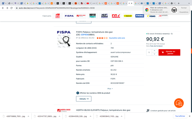Screen dimensions: 192x120
Task: Open HERTH+BUSS ELPARTS Palpeur product title
Action: pos(103,110)
